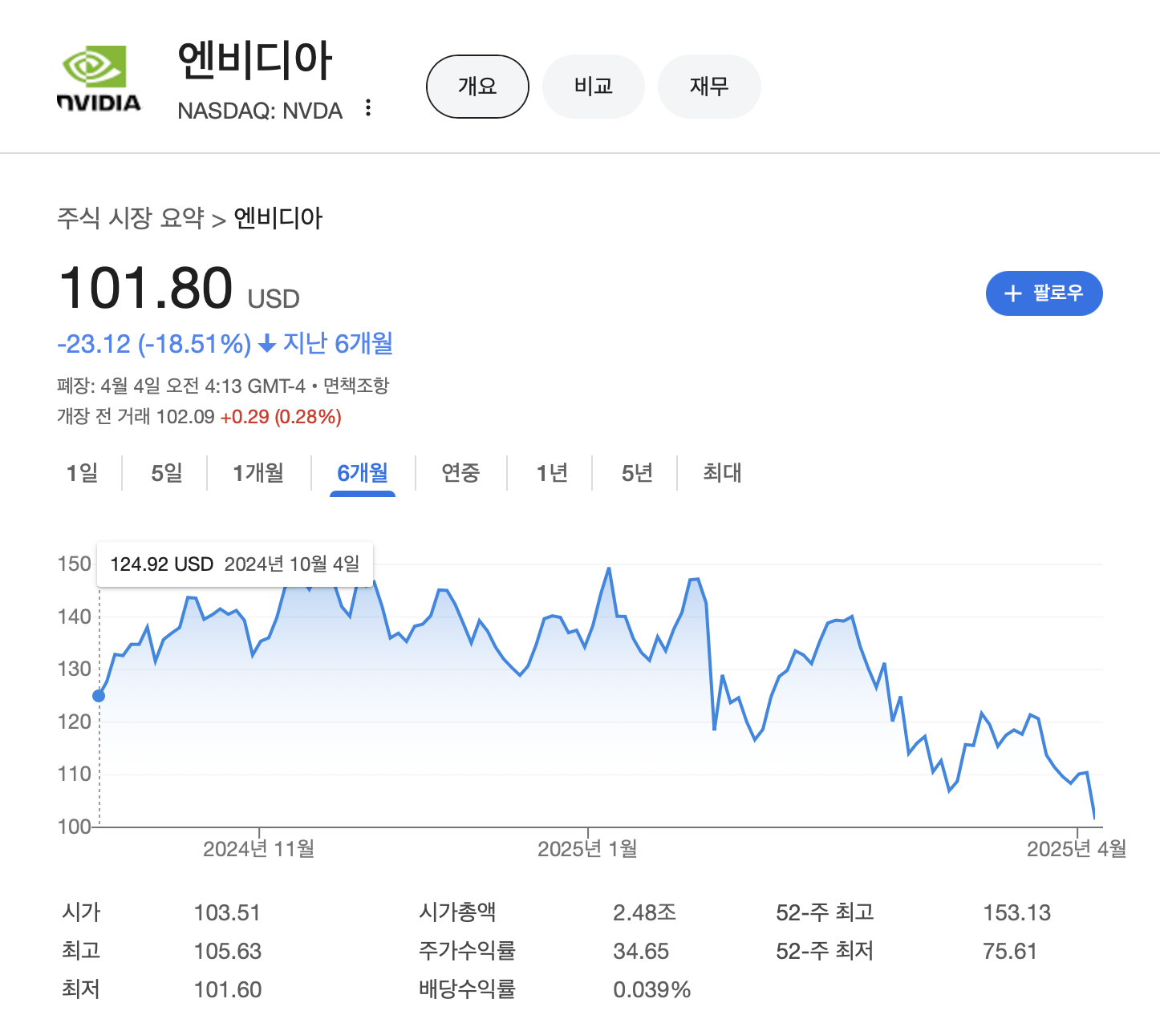Click the pre-market 102.09 price
This screenshot has width=1160, height=1023.
[185, 417]
